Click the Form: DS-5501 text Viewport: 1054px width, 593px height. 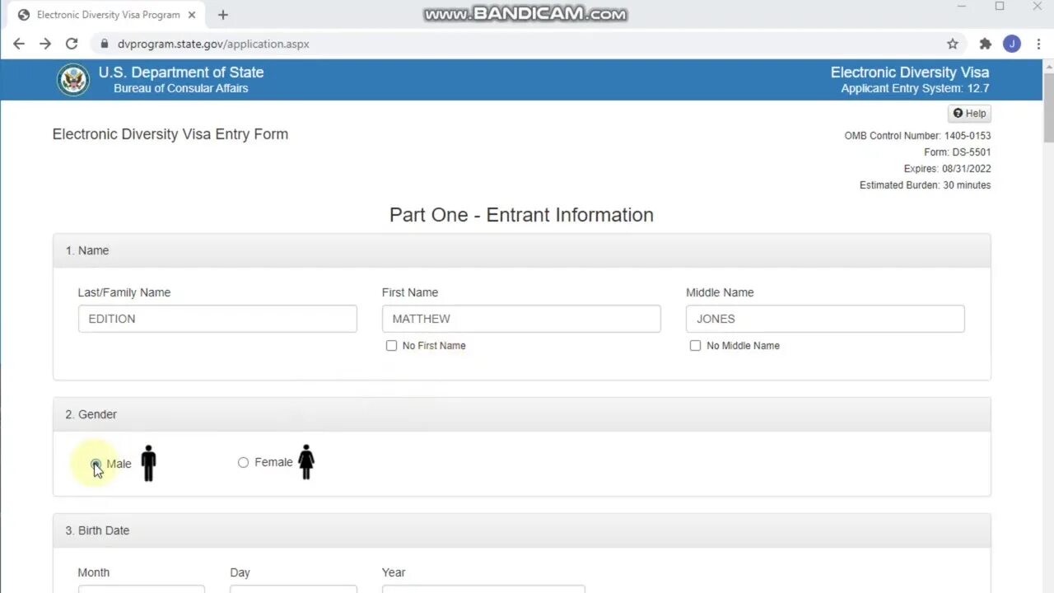(x=958, y=152)
